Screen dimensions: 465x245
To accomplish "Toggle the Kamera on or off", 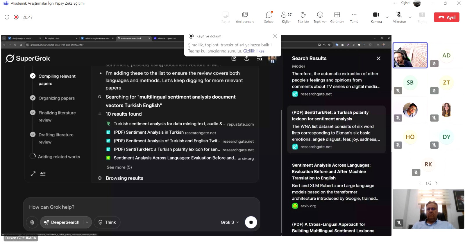I will point(376,17).
